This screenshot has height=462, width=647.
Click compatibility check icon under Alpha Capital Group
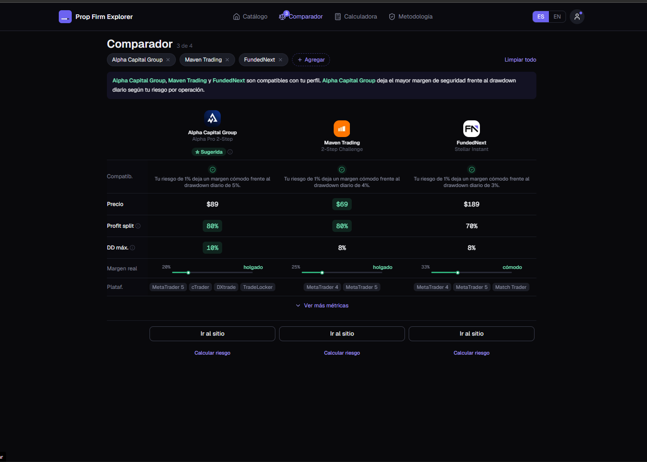(212, 170)
